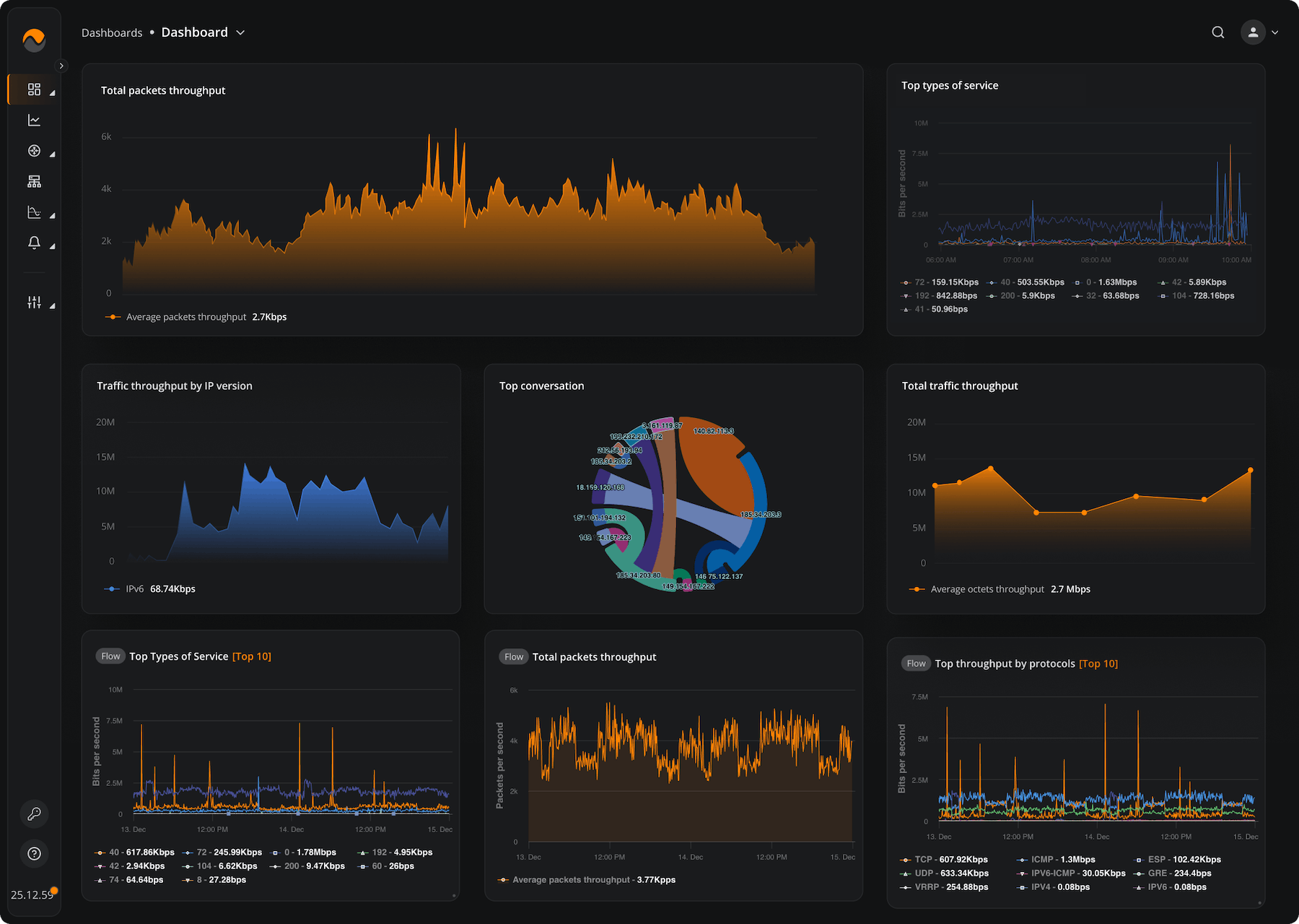Click the key icon near bottom sidebar
The width and height of the screenshot is (1299, 924).
[34, 814]
